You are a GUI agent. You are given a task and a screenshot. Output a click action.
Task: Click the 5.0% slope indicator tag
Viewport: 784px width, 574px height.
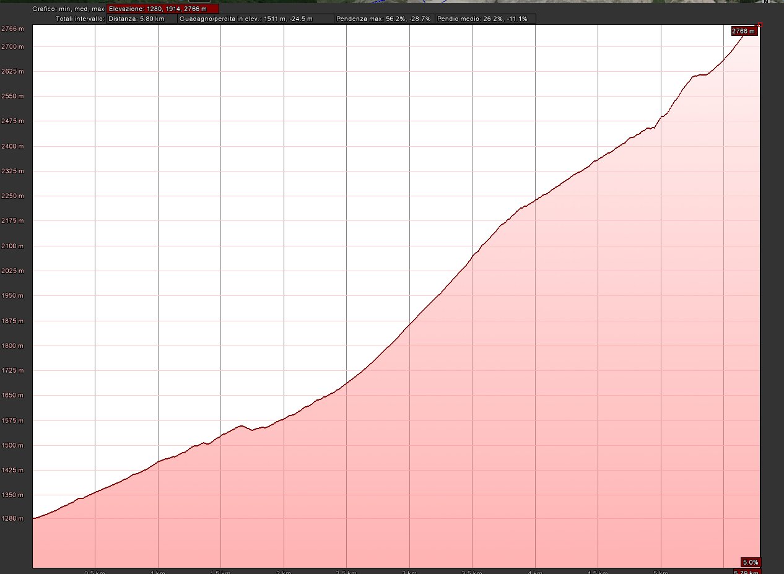(749, 562)
